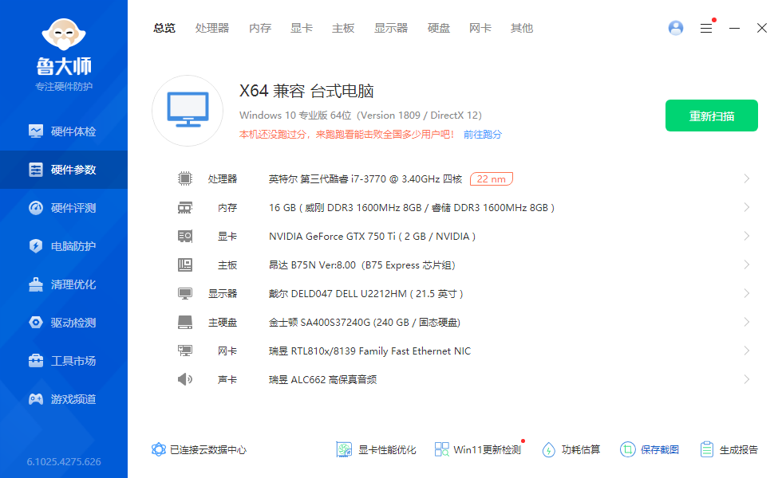Click the 22 nm process badge

(x=492, y=178)
